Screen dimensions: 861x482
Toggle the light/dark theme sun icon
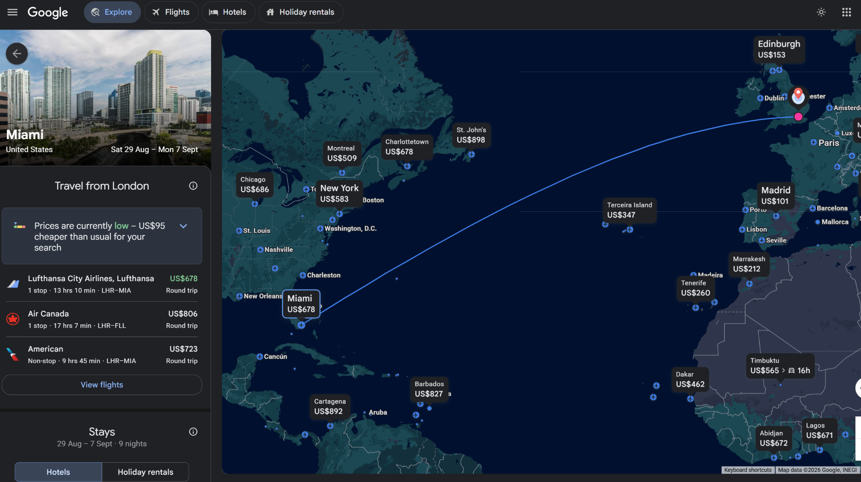(x=821, y=12)
